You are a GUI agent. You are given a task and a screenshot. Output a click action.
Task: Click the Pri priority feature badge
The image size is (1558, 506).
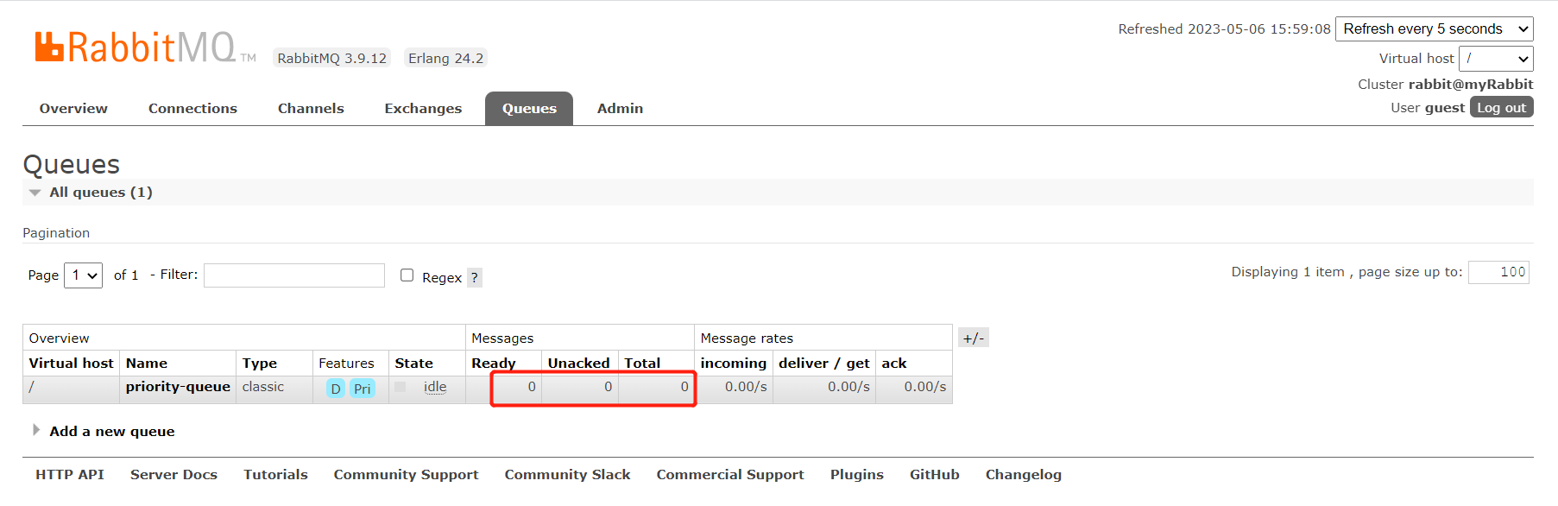coord(363,389)
